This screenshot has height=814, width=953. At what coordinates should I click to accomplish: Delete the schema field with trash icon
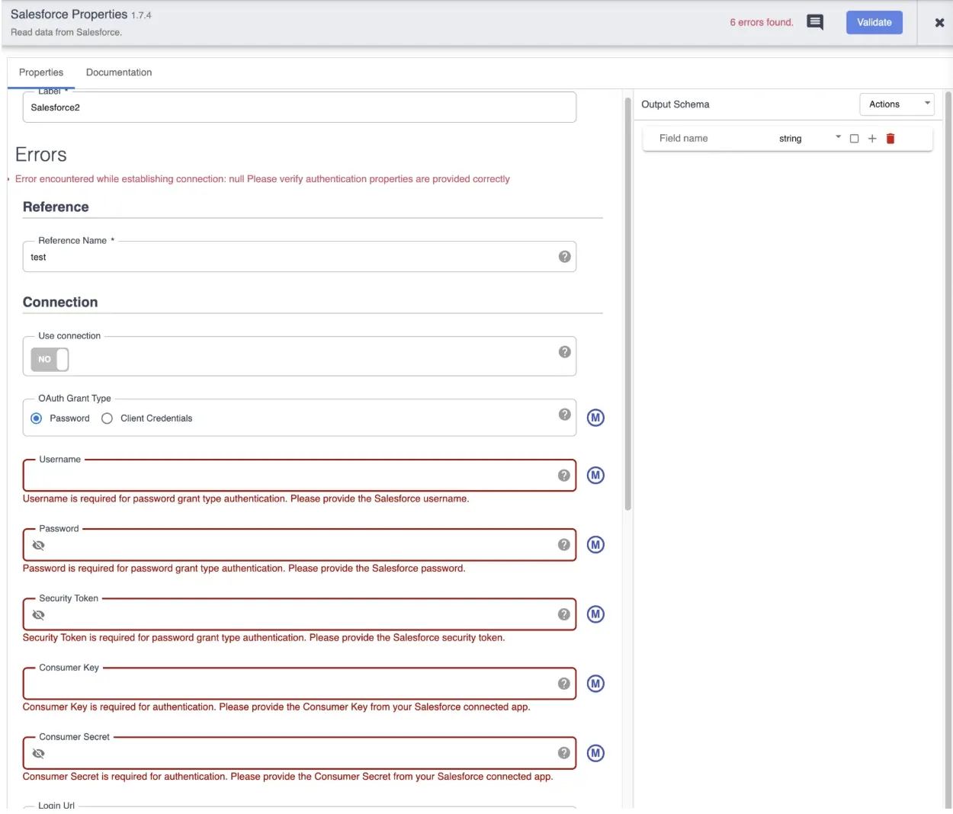click(890, 139)
